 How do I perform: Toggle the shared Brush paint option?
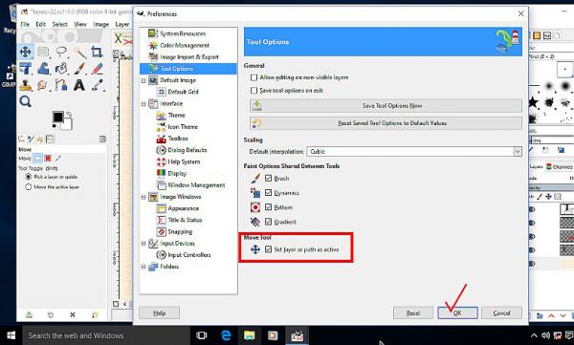[268, 178]
